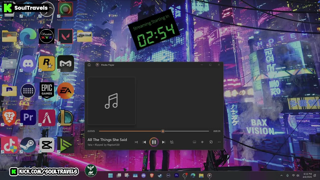
Task: Skip to the next track
Action: click(163, 142)
